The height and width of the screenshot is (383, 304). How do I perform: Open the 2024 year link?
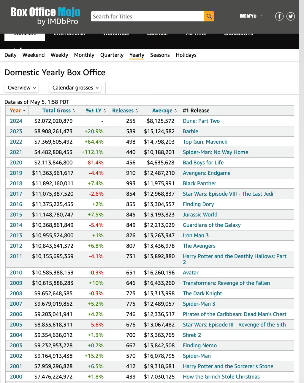[x=16, y=121]
